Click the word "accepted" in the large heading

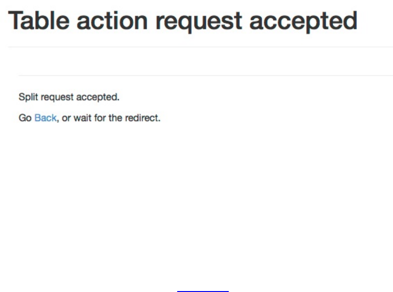click(x=303, y=21)
